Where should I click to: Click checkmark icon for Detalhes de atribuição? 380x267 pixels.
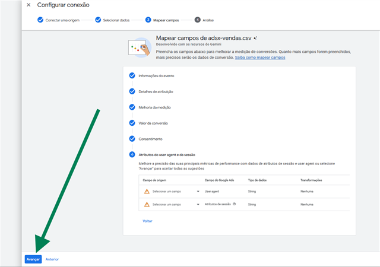(x=132, y=91)
